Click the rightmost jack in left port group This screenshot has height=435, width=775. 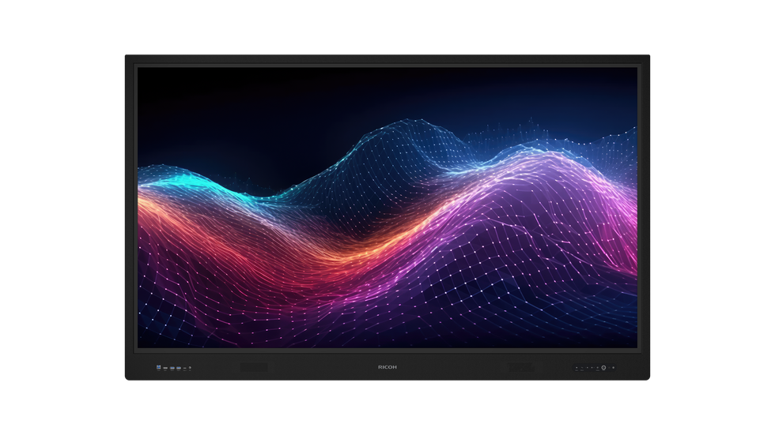[x=190, y=368]
